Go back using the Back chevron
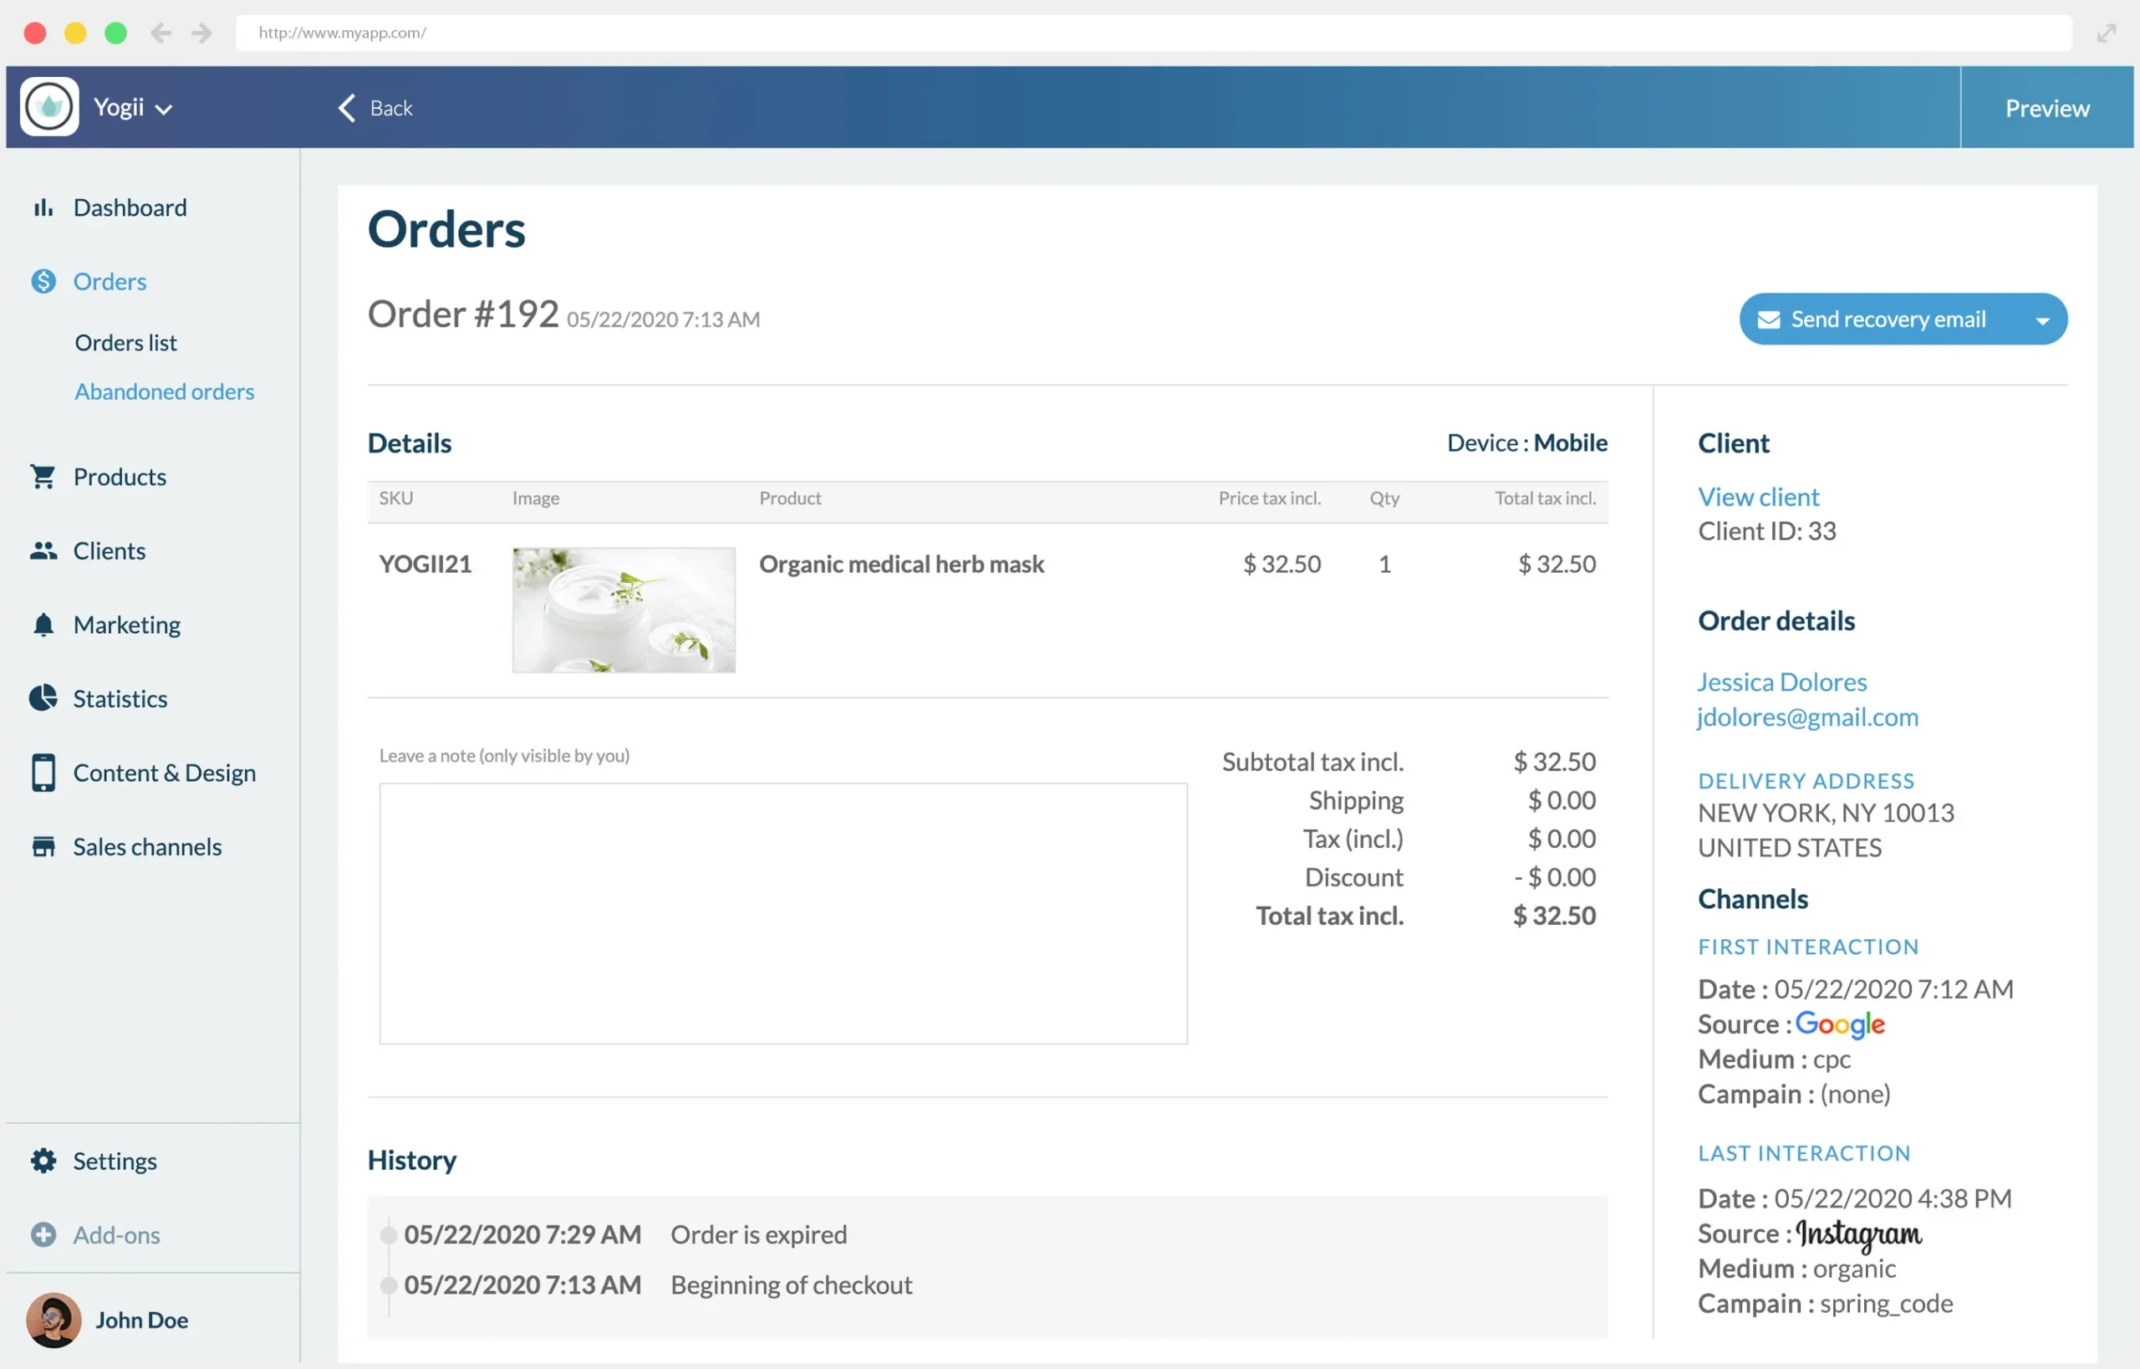This screenshot has height=1369, width=2140. [x=348, y=109]
